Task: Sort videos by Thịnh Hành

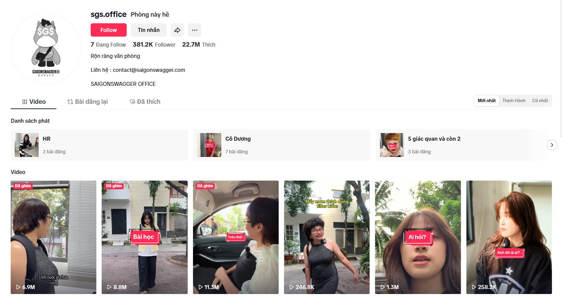Action: 514,101
